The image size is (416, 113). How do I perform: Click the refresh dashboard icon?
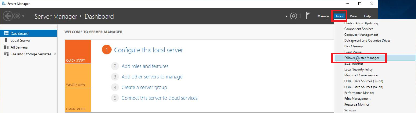(293, 16)
